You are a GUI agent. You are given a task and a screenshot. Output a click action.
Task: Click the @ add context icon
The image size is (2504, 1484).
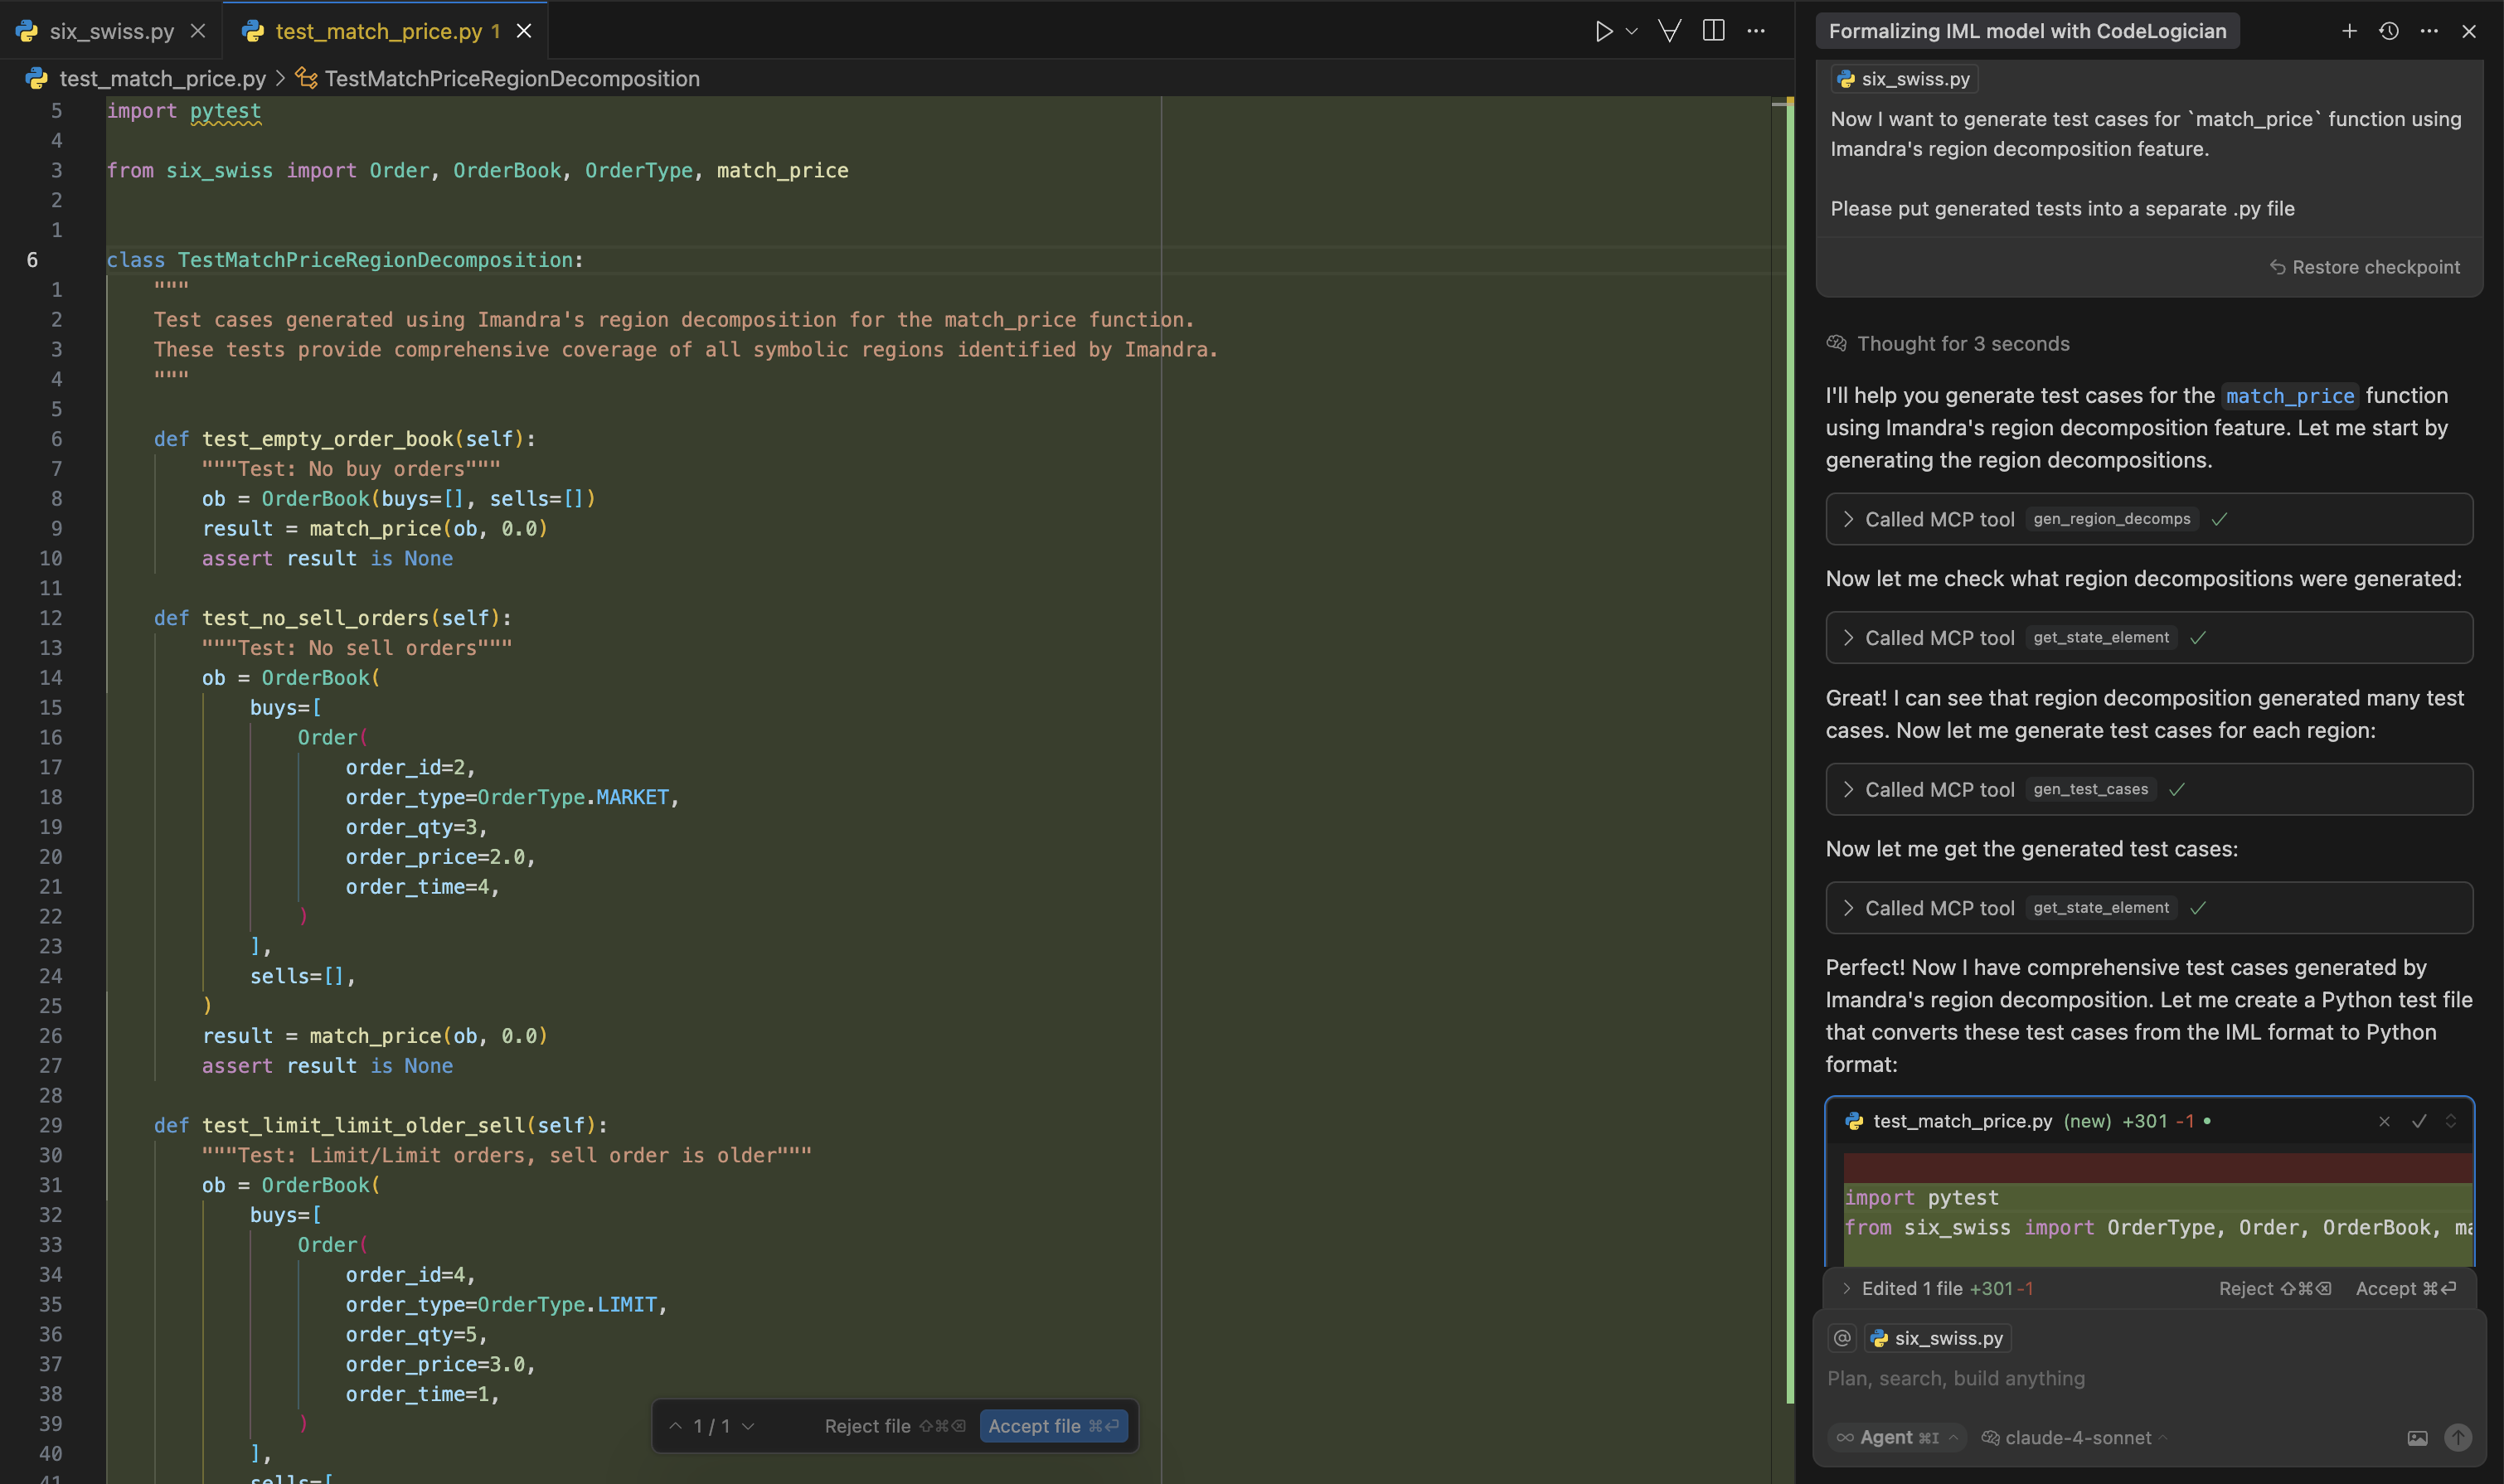coord(1842,1338)
